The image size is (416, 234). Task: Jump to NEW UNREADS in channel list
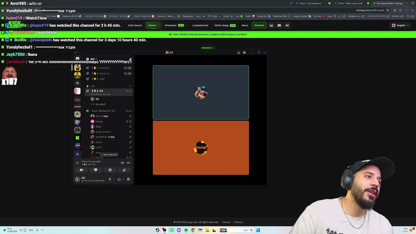pyautogui.click(x=109, y=155)
